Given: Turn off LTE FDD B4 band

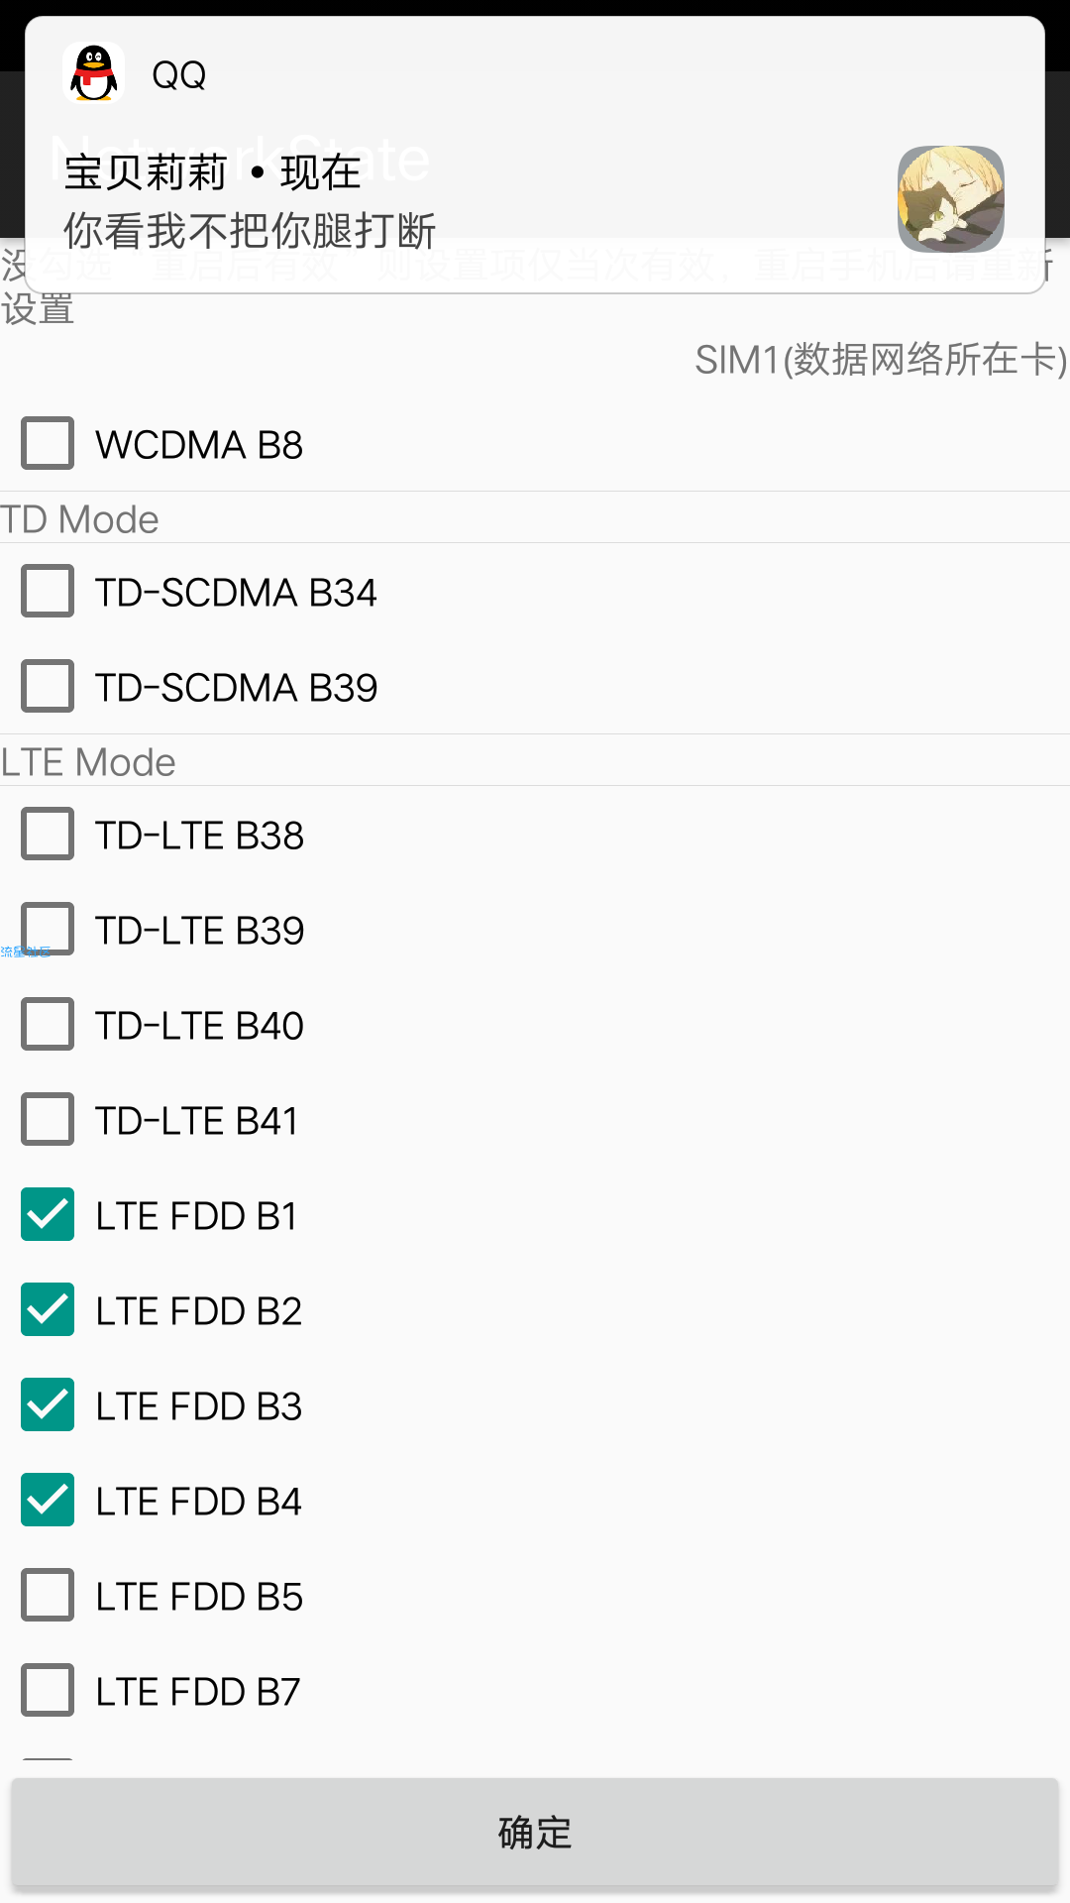Looking at the screenshot, I should point(48,1500).
